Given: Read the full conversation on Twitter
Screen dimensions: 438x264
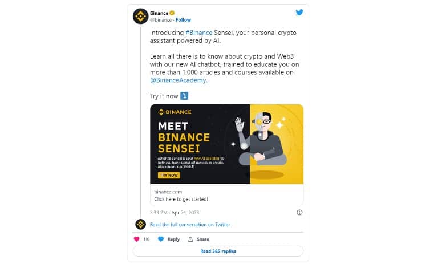Looking at the screenshot, I should pyautogui.click(x=190, y=225).
